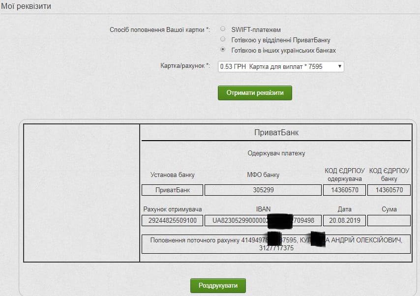Image resolution: width=420 pixels, height=296 pixels.
Task: Click the МФО банку column header
Action: (x=263, y=175)
